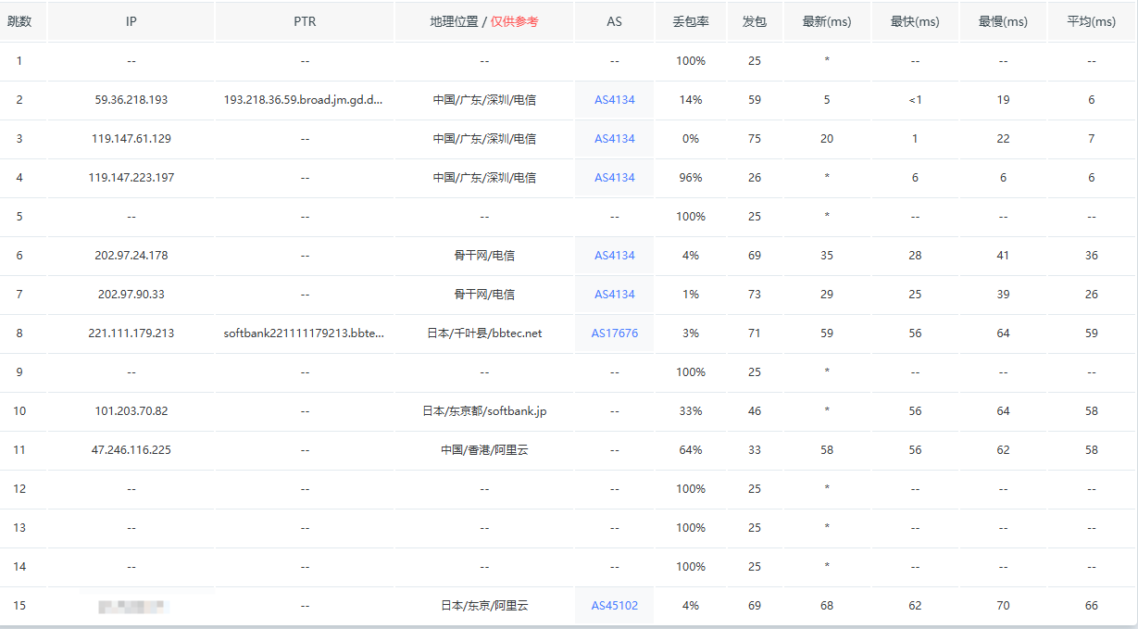Click 1% packet loss in hop 7
Viewport: 1138px width, 629px height.
pyautogui.click(x=691, y=295)
